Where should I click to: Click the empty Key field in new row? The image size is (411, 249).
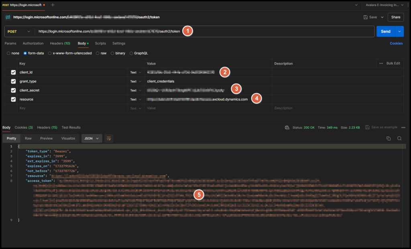(72, 108)
